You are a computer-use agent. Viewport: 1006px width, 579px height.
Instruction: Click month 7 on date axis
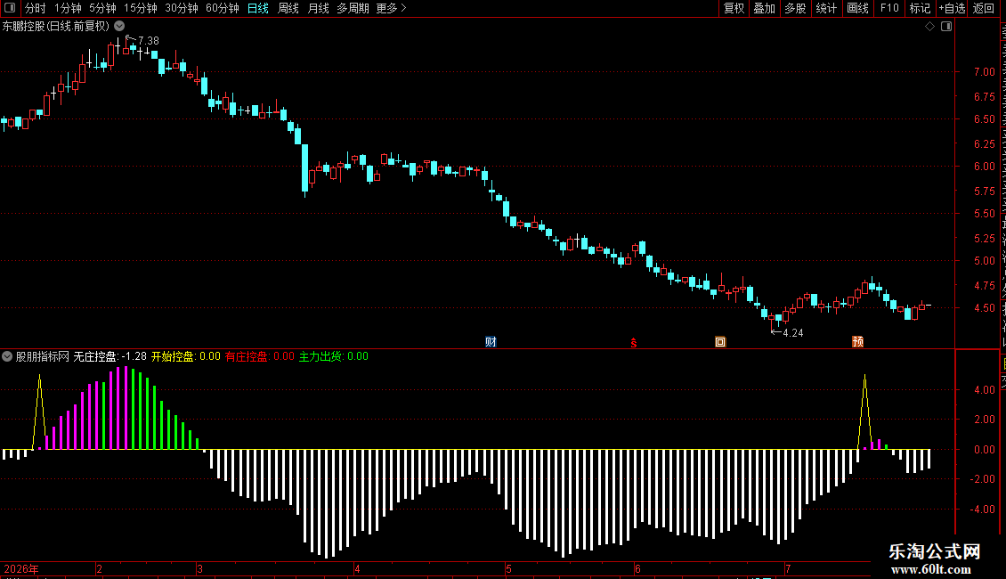pos(788,568)
